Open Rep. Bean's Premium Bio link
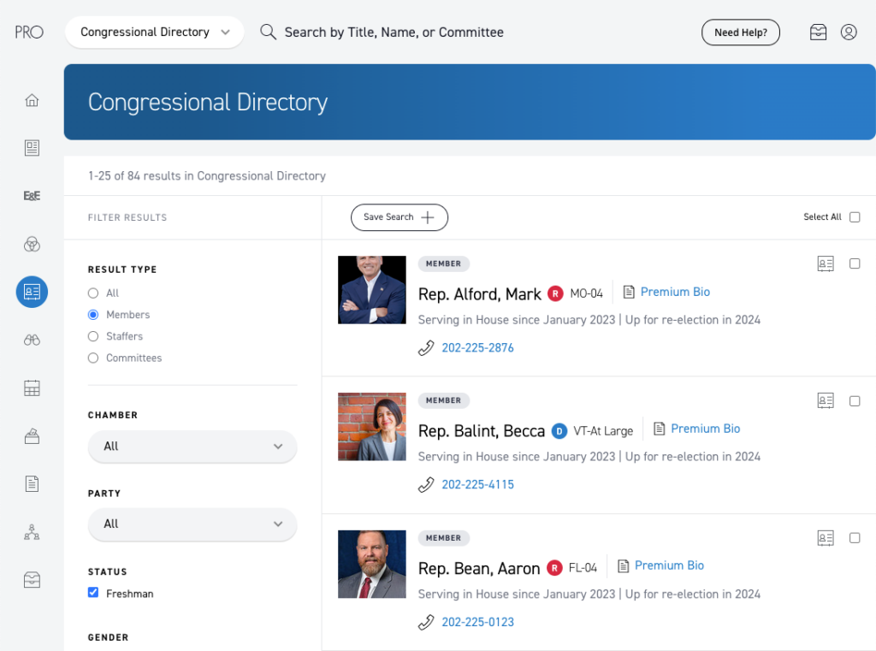Viewport: 876px width, 651px height. point(669,565)
